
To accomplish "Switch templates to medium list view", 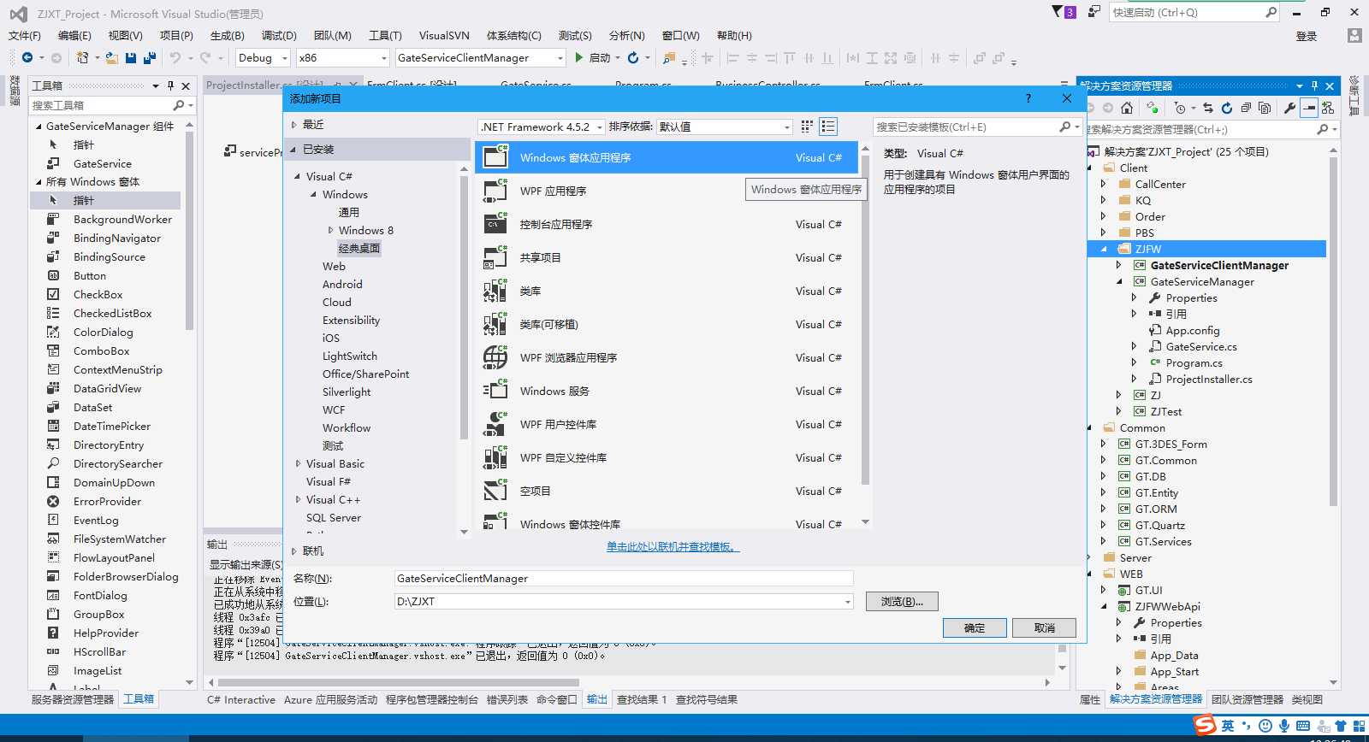I will point(827,127).
